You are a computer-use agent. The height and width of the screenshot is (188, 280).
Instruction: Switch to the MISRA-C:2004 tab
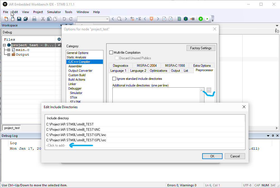pyautogui.click(x=147, y=66)
